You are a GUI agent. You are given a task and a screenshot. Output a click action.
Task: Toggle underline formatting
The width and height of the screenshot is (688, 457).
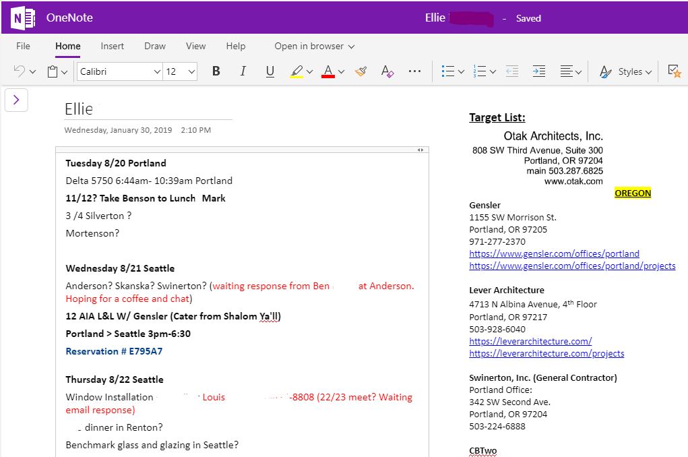click(270, 71)
